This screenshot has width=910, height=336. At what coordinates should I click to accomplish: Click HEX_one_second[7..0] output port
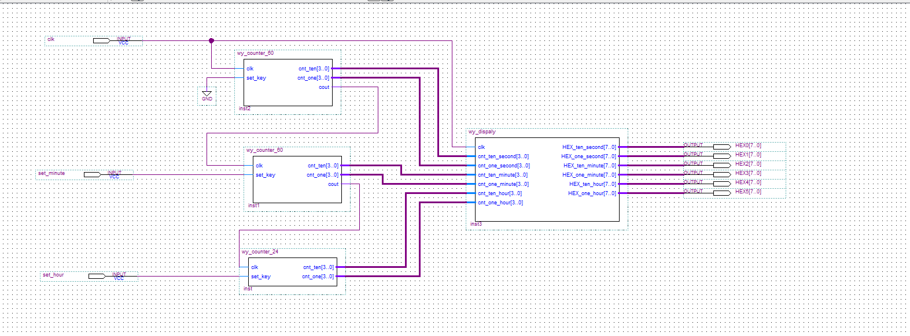pos(588,156)
